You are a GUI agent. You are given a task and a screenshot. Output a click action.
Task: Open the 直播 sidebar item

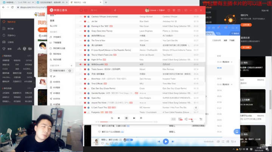tap(52, 21)
